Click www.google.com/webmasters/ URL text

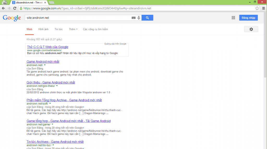pyautogui.click(x=44, y=50)
